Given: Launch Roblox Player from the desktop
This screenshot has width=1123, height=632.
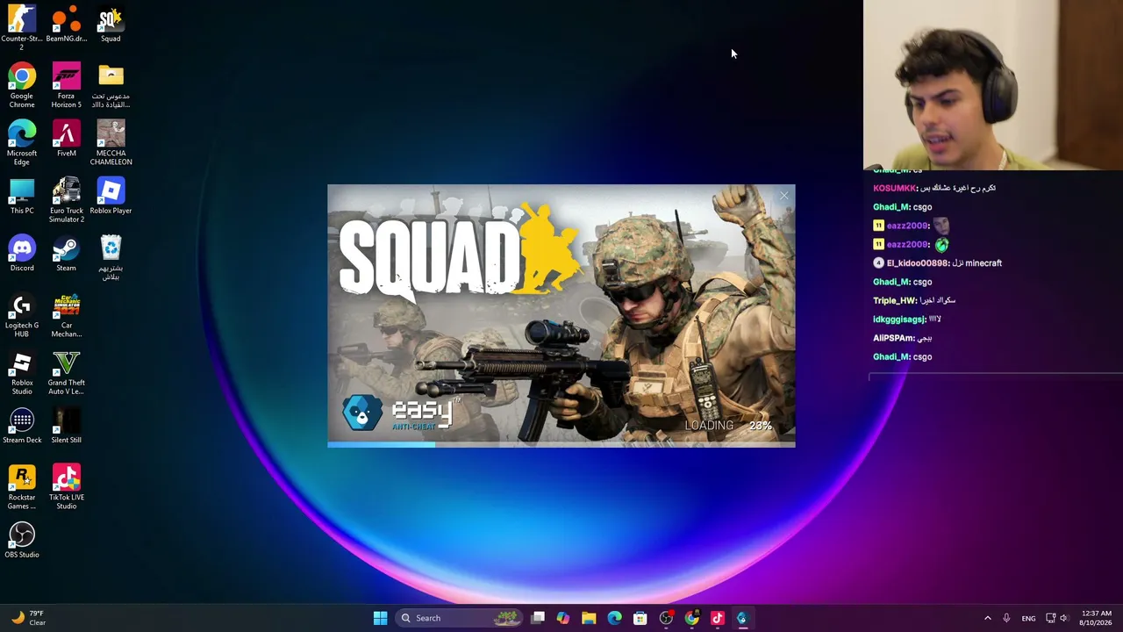Looking at the screenshot, I should (111, 197).
